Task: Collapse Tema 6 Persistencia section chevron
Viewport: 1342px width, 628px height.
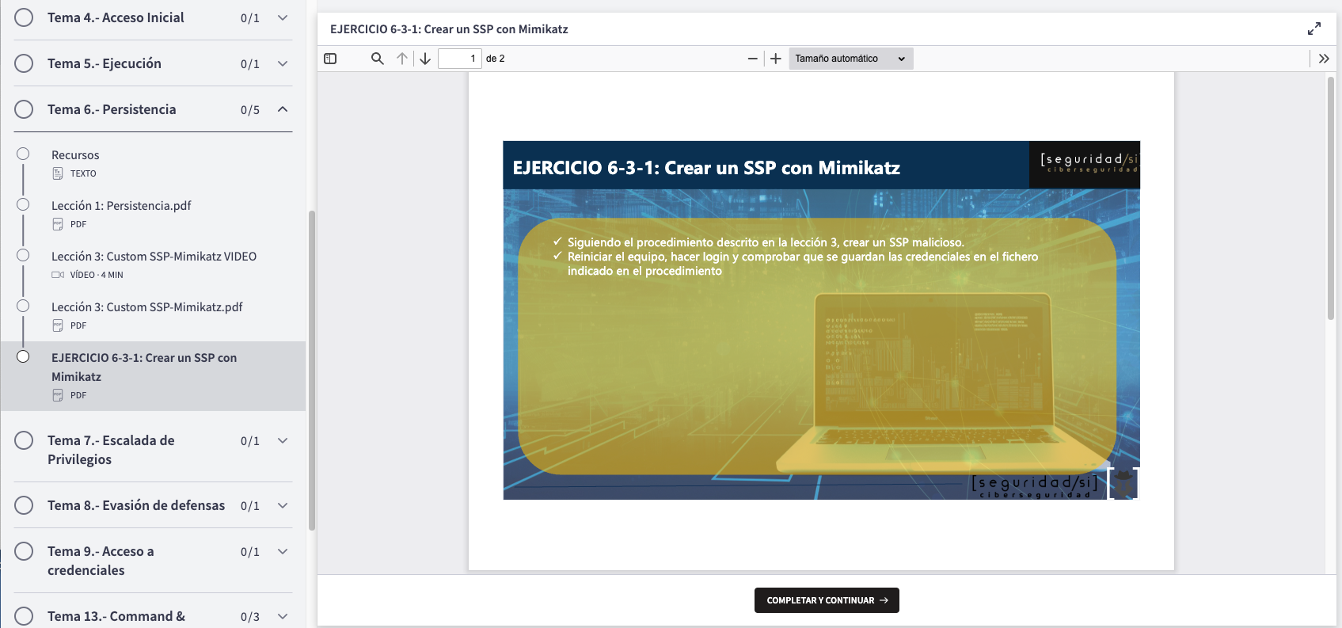Action: pyautogui.click(x=283, y=109)
